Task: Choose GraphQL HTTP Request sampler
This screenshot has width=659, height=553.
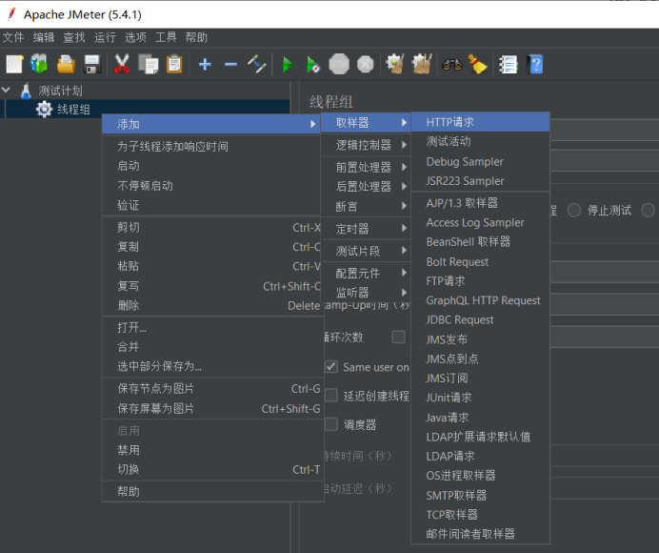Action: pos(480,300)
